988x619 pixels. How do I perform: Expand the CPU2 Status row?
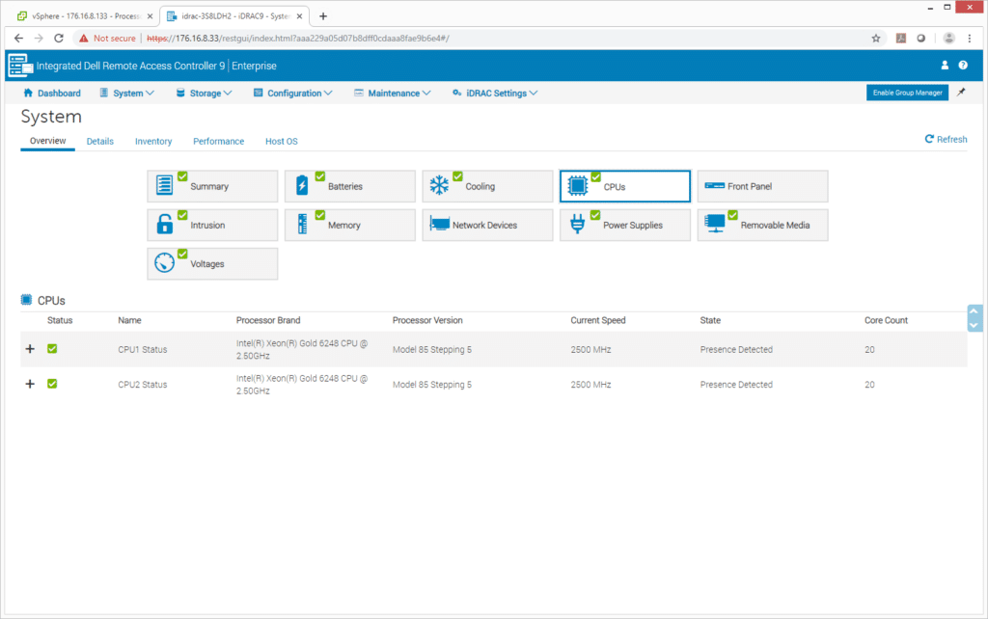pyautogui.click(x=30, y=384)
